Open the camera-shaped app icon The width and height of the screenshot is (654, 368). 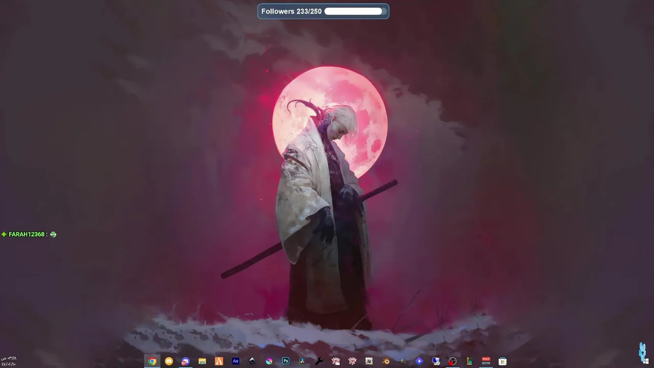click(403, 361)
